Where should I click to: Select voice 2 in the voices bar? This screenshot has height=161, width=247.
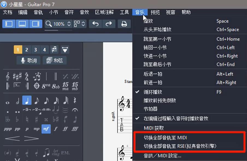pyautogui.click(x=26, y=50)
